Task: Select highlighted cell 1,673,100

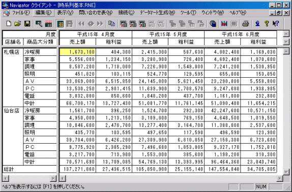Action: [78, 52]
